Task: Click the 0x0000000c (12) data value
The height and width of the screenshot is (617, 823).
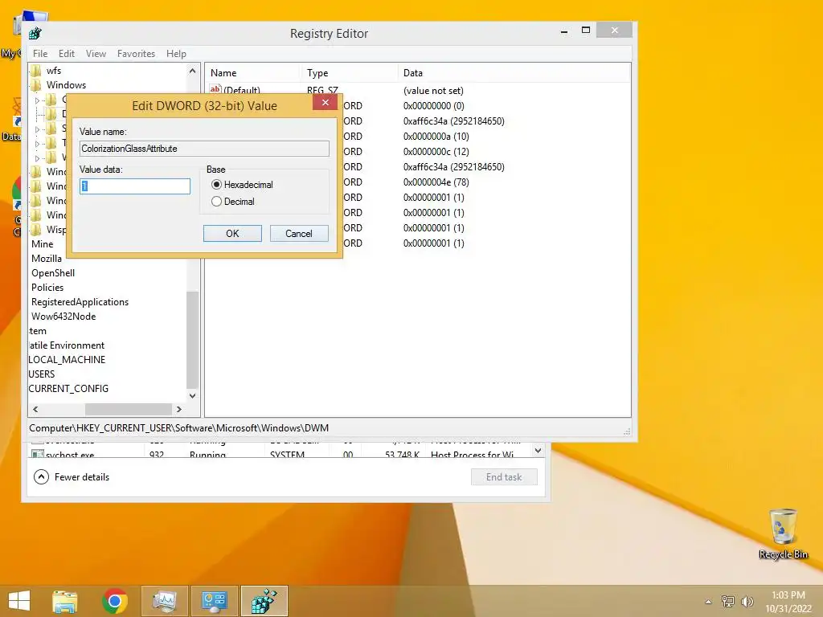Action: click(436, 152)
